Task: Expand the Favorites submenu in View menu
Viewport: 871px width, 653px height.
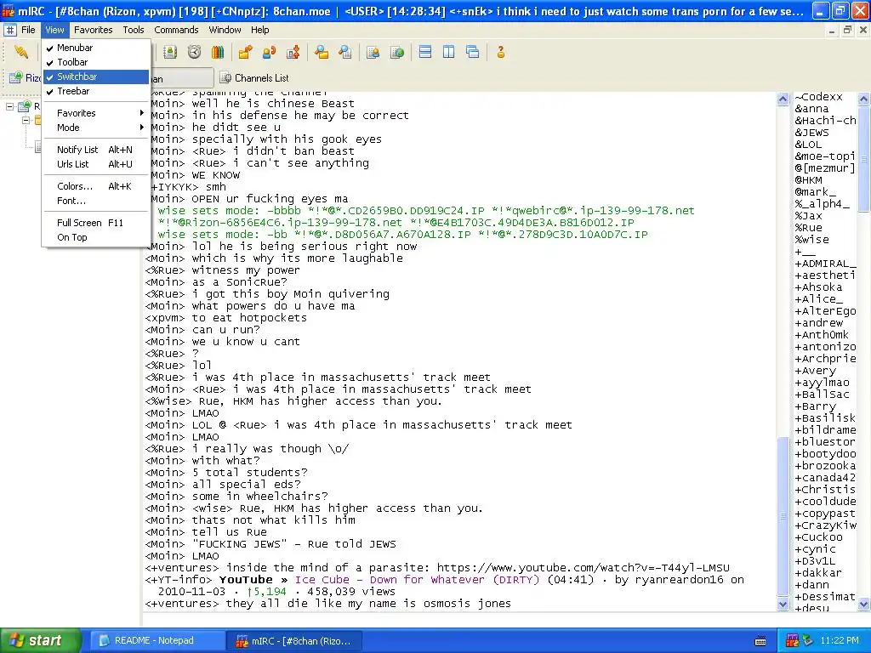Action: [95, 113]
